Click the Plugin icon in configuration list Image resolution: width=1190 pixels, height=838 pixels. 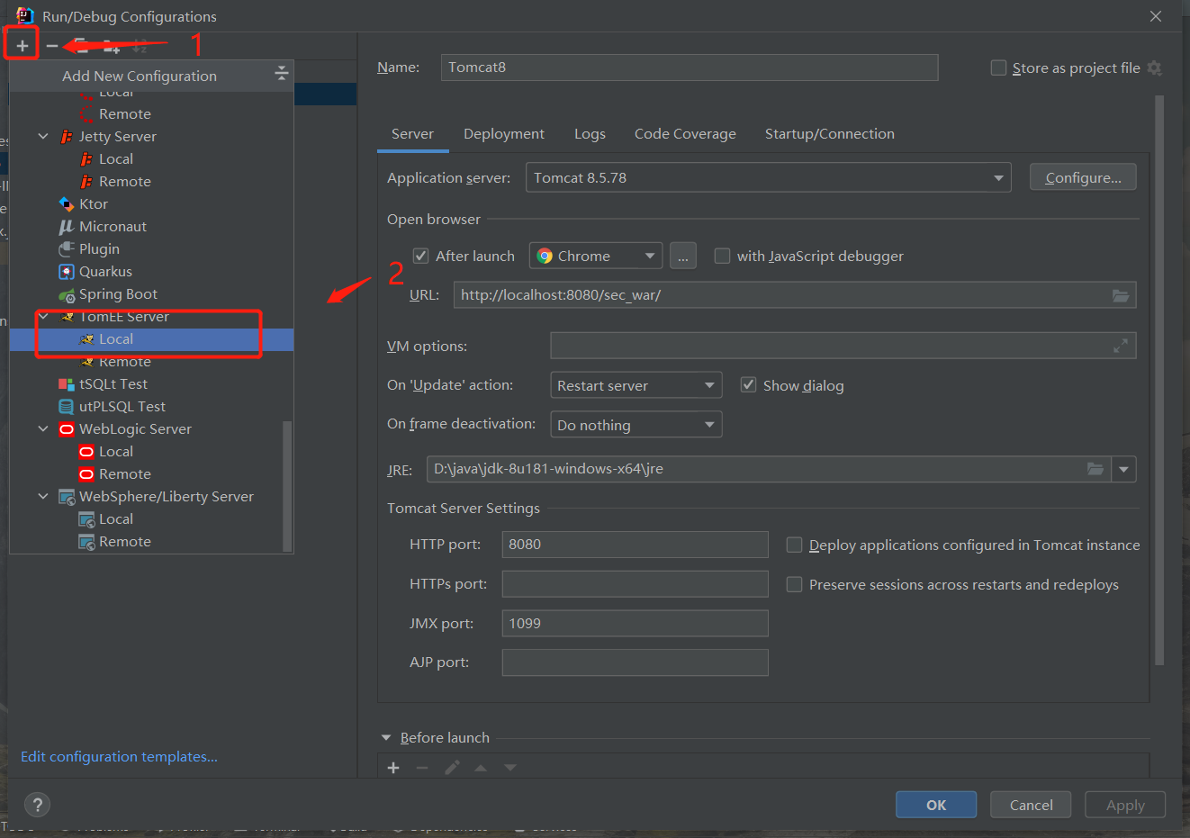click(x=66, y=249)
